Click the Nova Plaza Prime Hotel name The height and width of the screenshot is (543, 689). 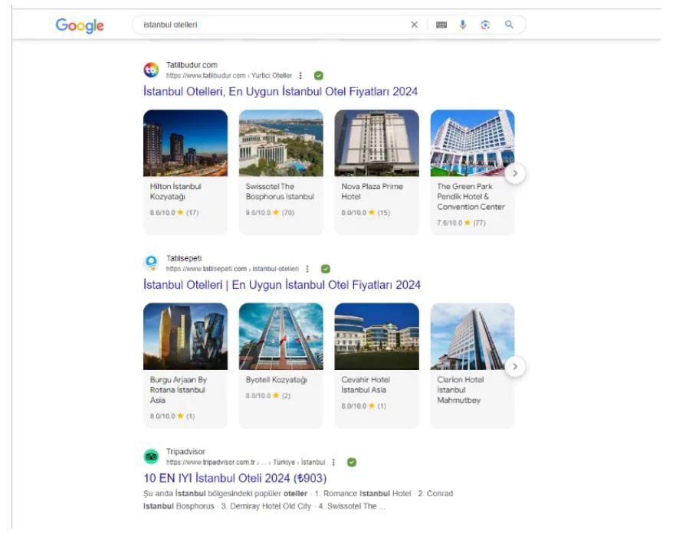coord(372,191)
